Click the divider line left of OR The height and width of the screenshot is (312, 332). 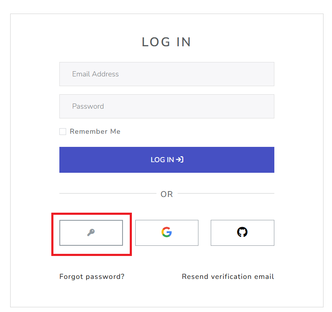click(x=108, y=194)
